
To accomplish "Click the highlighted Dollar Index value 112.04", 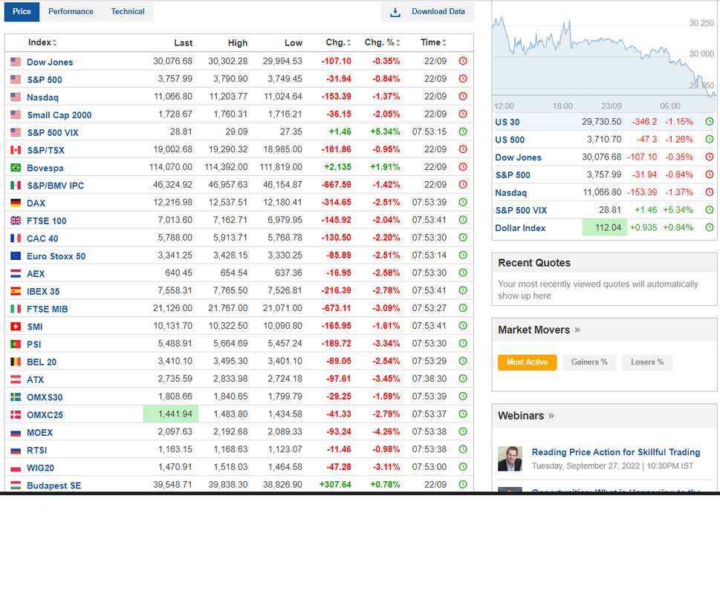I will pyautogui.click(x=605, y=227).
